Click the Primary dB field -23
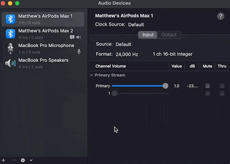This screenshot has height=164, width=230. coord(192,86)
